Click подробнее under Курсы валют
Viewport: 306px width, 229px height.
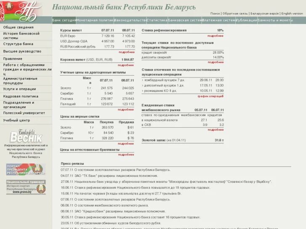coord(126,52)
